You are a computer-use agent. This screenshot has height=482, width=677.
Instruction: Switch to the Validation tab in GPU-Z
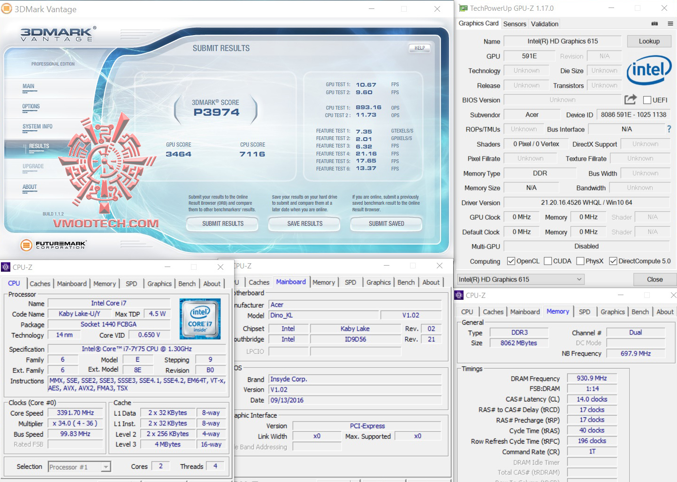point(545,24)
